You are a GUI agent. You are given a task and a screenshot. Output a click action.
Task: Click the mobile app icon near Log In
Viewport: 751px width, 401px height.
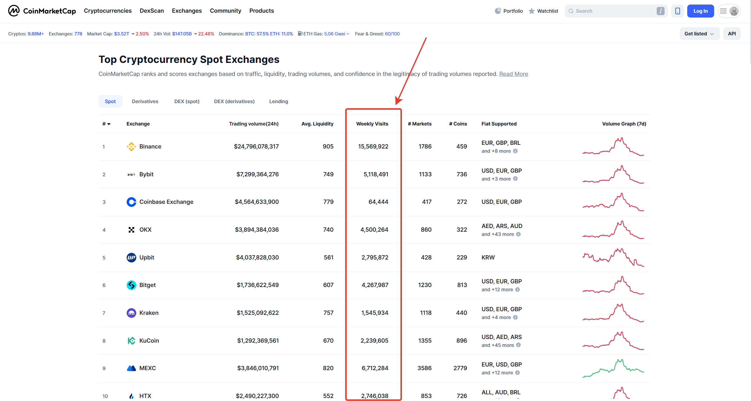click(x=678, y=11)
